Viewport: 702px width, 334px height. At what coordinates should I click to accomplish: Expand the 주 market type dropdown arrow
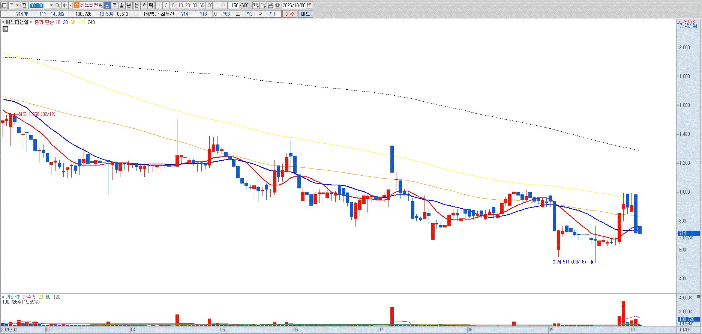(x=17, y=5)
